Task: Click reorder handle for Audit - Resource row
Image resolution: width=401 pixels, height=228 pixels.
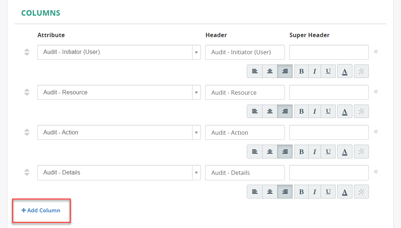Action: point(27,92)
